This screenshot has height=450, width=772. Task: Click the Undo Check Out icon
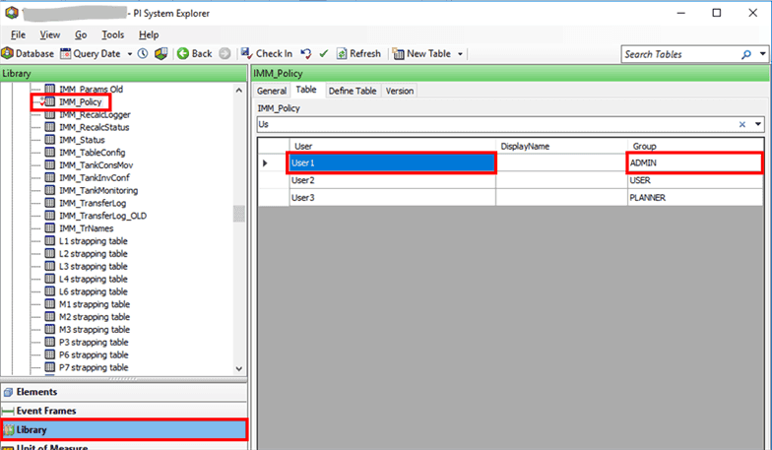pos(306,53)
